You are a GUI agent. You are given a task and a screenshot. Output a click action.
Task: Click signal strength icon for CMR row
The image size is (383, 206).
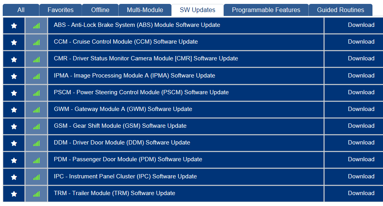pyautogui.click(x=36, y=60)
